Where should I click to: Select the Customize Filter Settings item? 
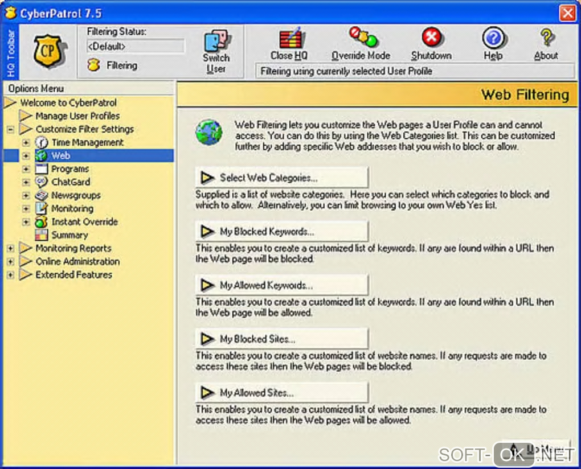84,129
